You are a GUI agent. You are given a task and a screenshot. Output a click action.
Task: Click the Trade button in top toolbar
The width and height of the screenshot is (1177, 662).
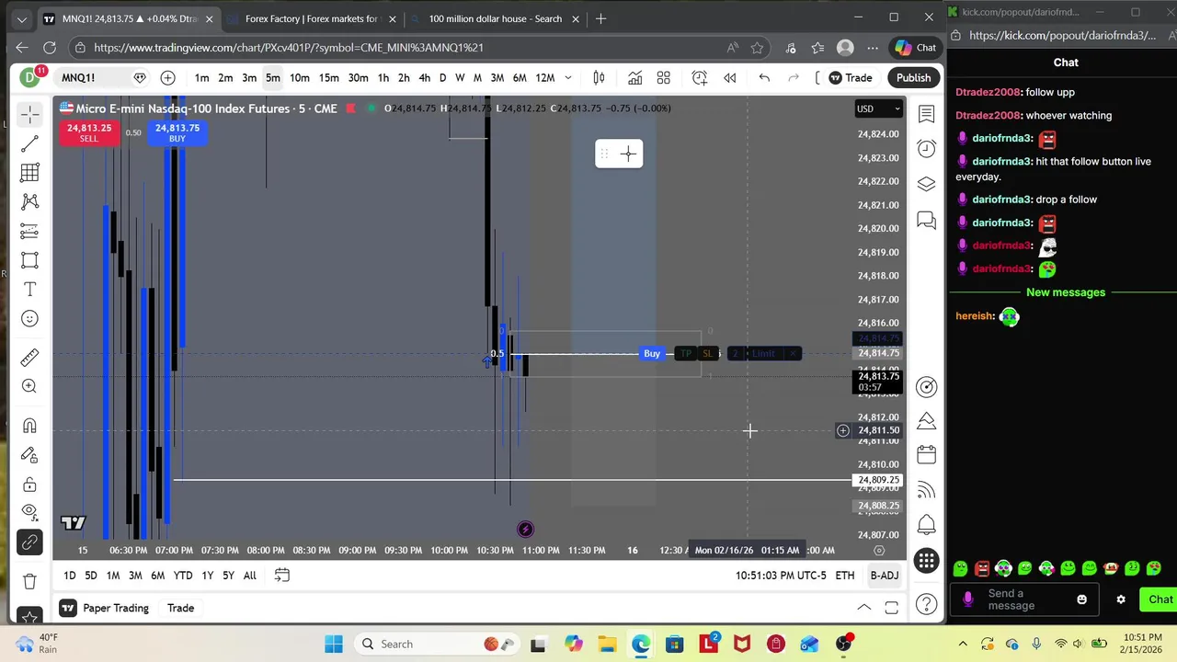pos(851,78)
